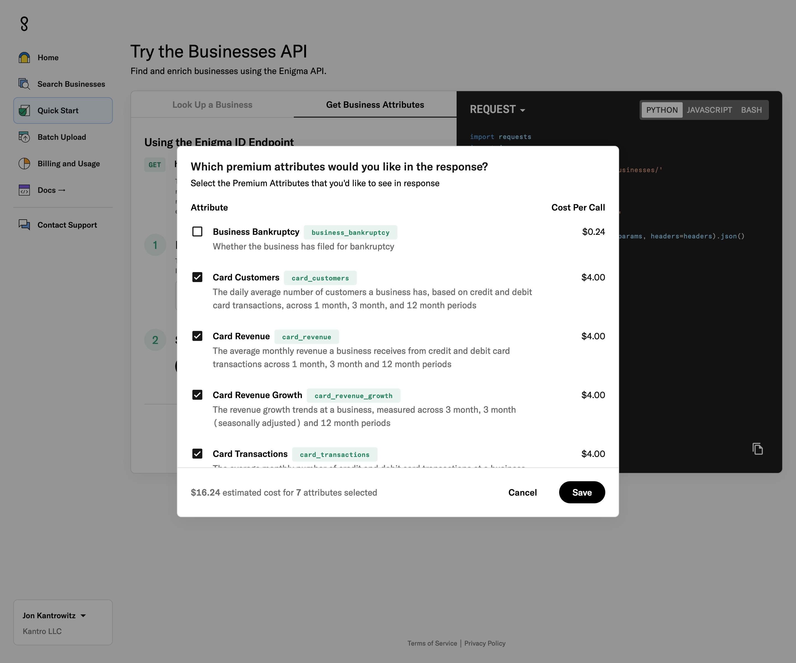Click the card_revenue code tag

click(x=306, y=337)
